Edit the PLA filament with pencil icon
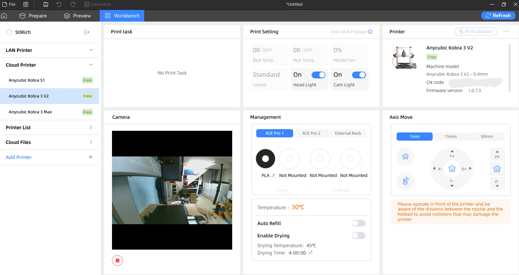The image size is (519, 275). click(273, 176)
